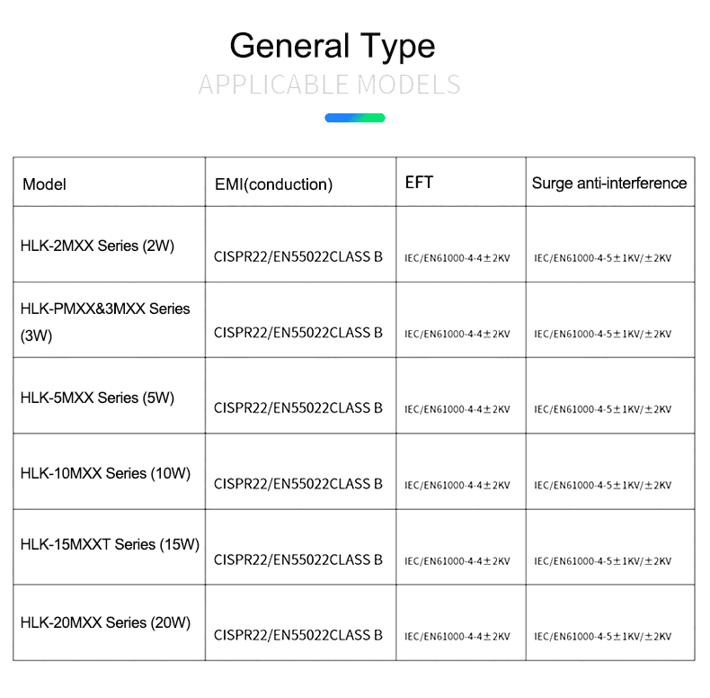Select the "HLK-2MXX Series (2W)" model cell
Screen dimensions: 710x698
pos(97,246)
